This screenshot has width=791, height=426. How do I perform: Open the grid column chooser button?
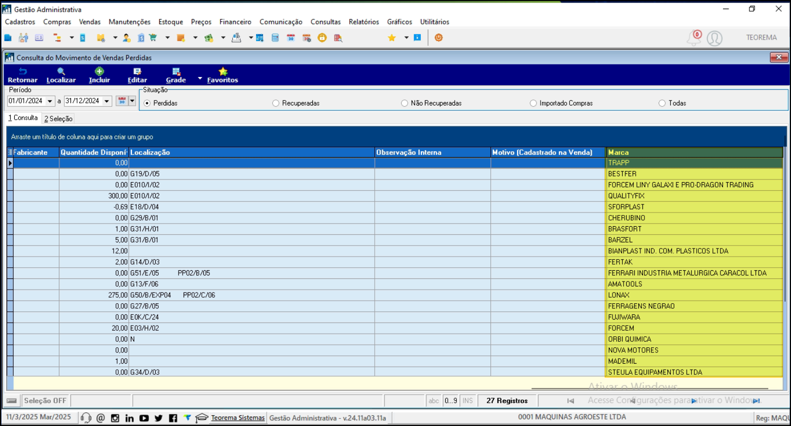[x=10, y=152]
